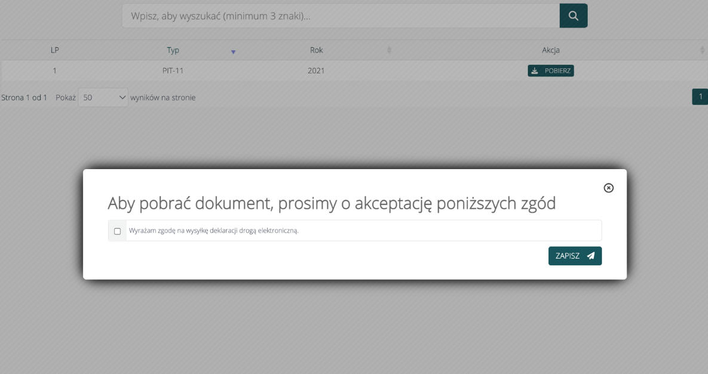Focus the search field 'Wpisz, aby wyszukać'
The image size is (708, 374).
coord(341,16)
